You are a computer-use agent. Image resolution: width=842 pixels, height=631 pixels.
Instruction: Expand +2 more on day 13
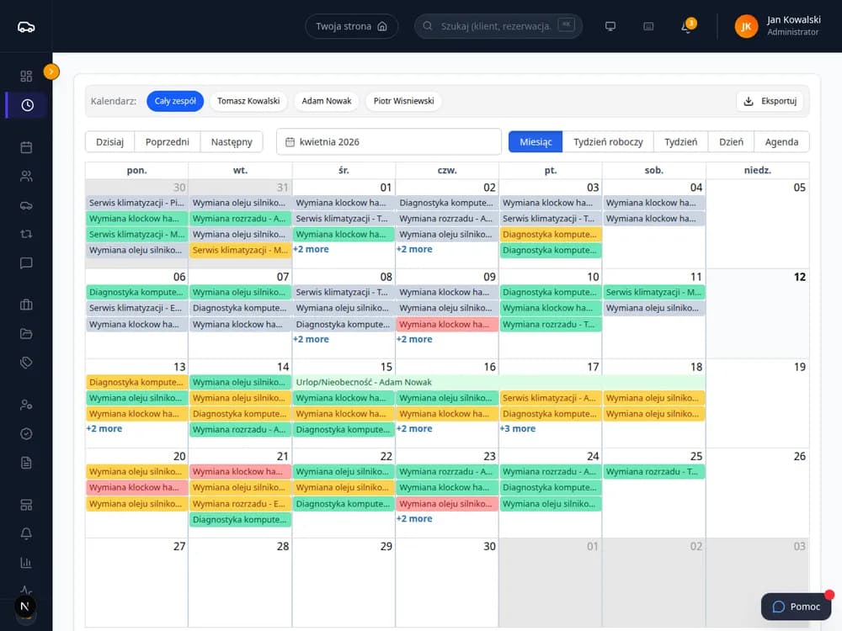(x=104, y=429)
